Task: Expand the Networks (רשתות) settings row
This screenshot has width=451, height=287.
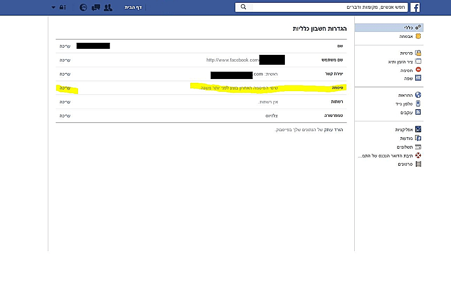Action: (x=65, y=102)
